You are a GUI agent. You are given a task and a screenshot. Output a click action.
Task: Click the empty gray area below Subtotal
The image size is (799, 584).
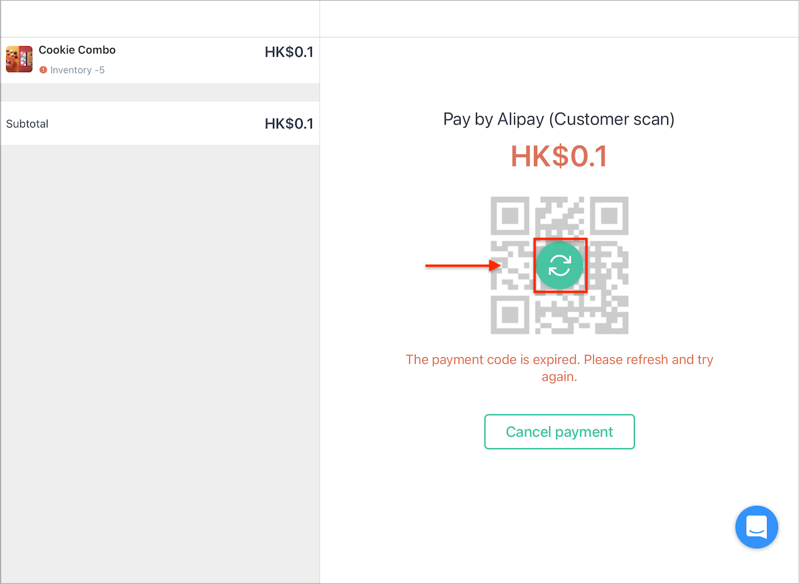pyautogui.click(x=160, y=363)
